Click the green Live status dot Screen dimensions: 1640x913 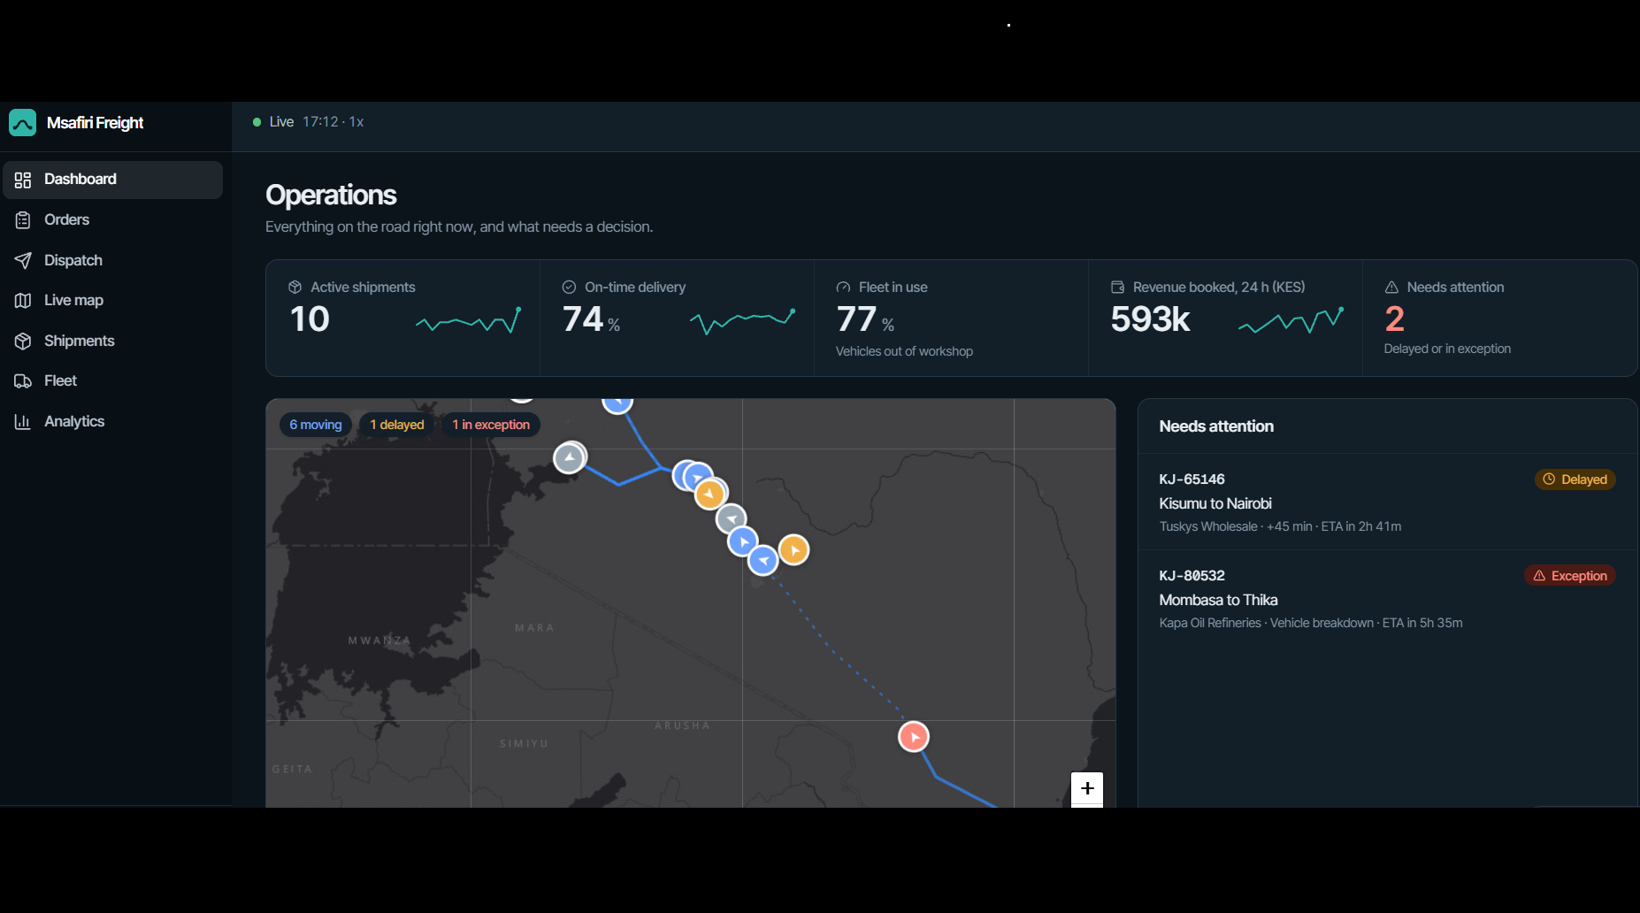click(257, 122)
